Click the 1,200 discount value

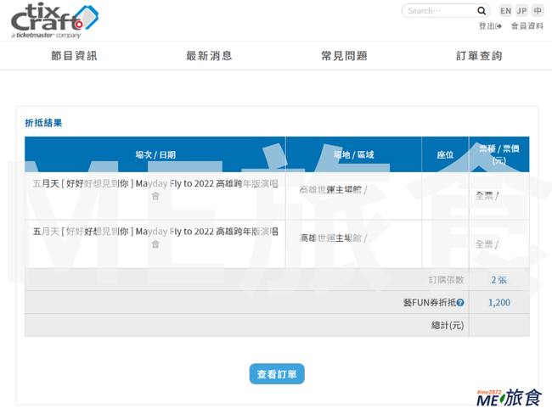[498, 303]
